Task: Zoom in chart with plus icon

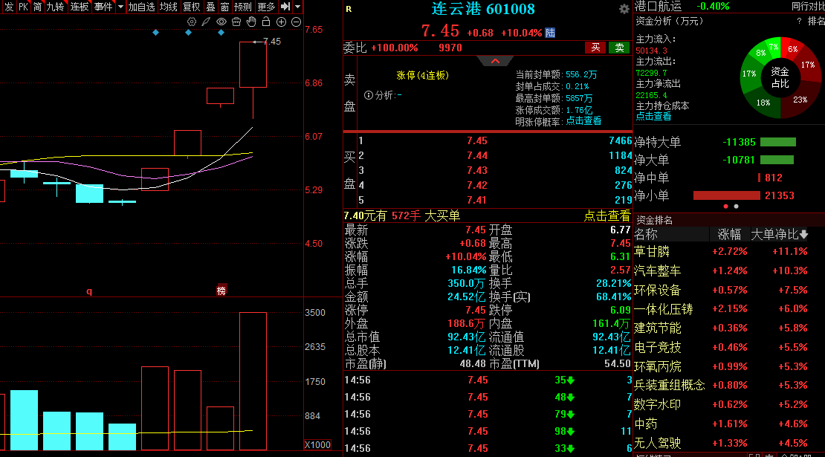Action: [282, 22]
